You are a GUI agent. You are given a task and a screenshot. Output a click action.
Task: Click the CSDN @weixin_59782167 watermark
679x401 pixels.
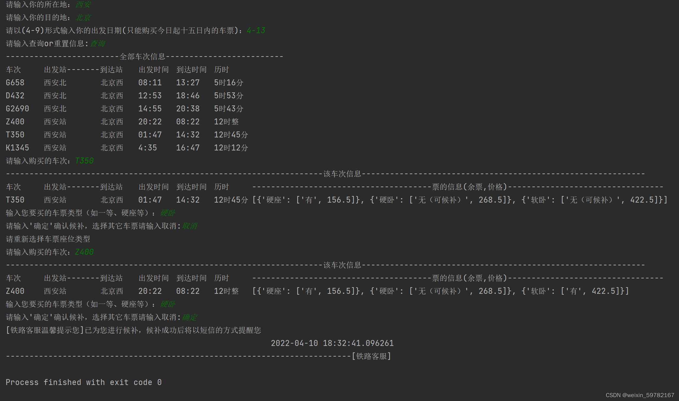(x=640, y=395)
